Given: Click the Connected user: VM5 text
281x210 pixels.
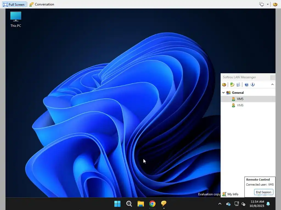Looking at the screenshot, I should (260, 185).
